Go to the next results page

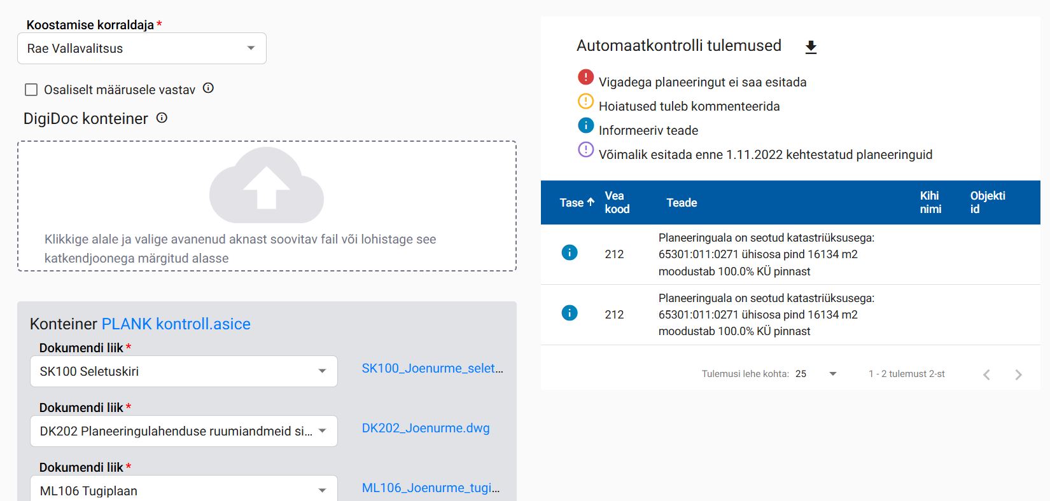[1018, 374]
